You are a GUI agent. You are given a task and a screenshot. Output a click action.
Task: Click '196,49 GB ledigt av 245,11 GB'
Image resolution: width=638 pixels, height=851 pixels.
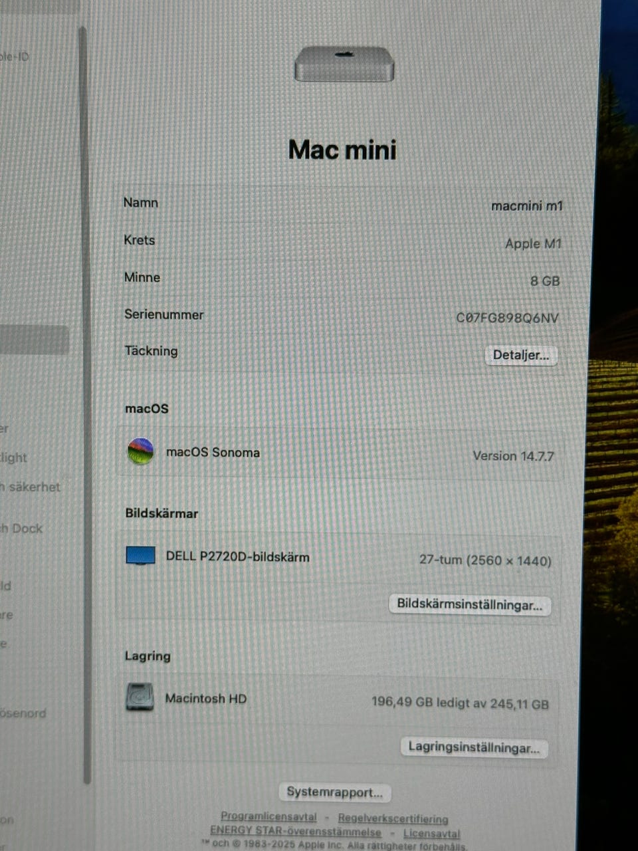tap(460, 703)
